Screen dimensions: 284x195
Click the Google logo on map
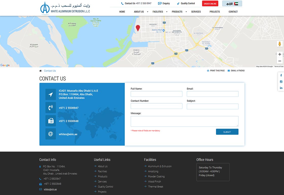point(5,65)
